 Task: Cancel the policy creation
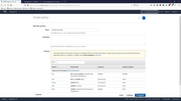click(121, 95)
